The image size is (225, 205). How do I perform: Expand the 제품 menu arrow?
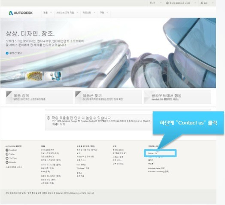tap(51, 12)
